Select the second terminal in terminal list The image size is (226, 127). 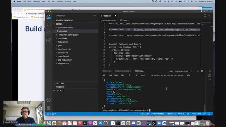[x=209, y=79]
